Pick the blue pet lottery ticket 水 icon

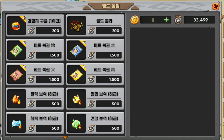coord(77,50)
